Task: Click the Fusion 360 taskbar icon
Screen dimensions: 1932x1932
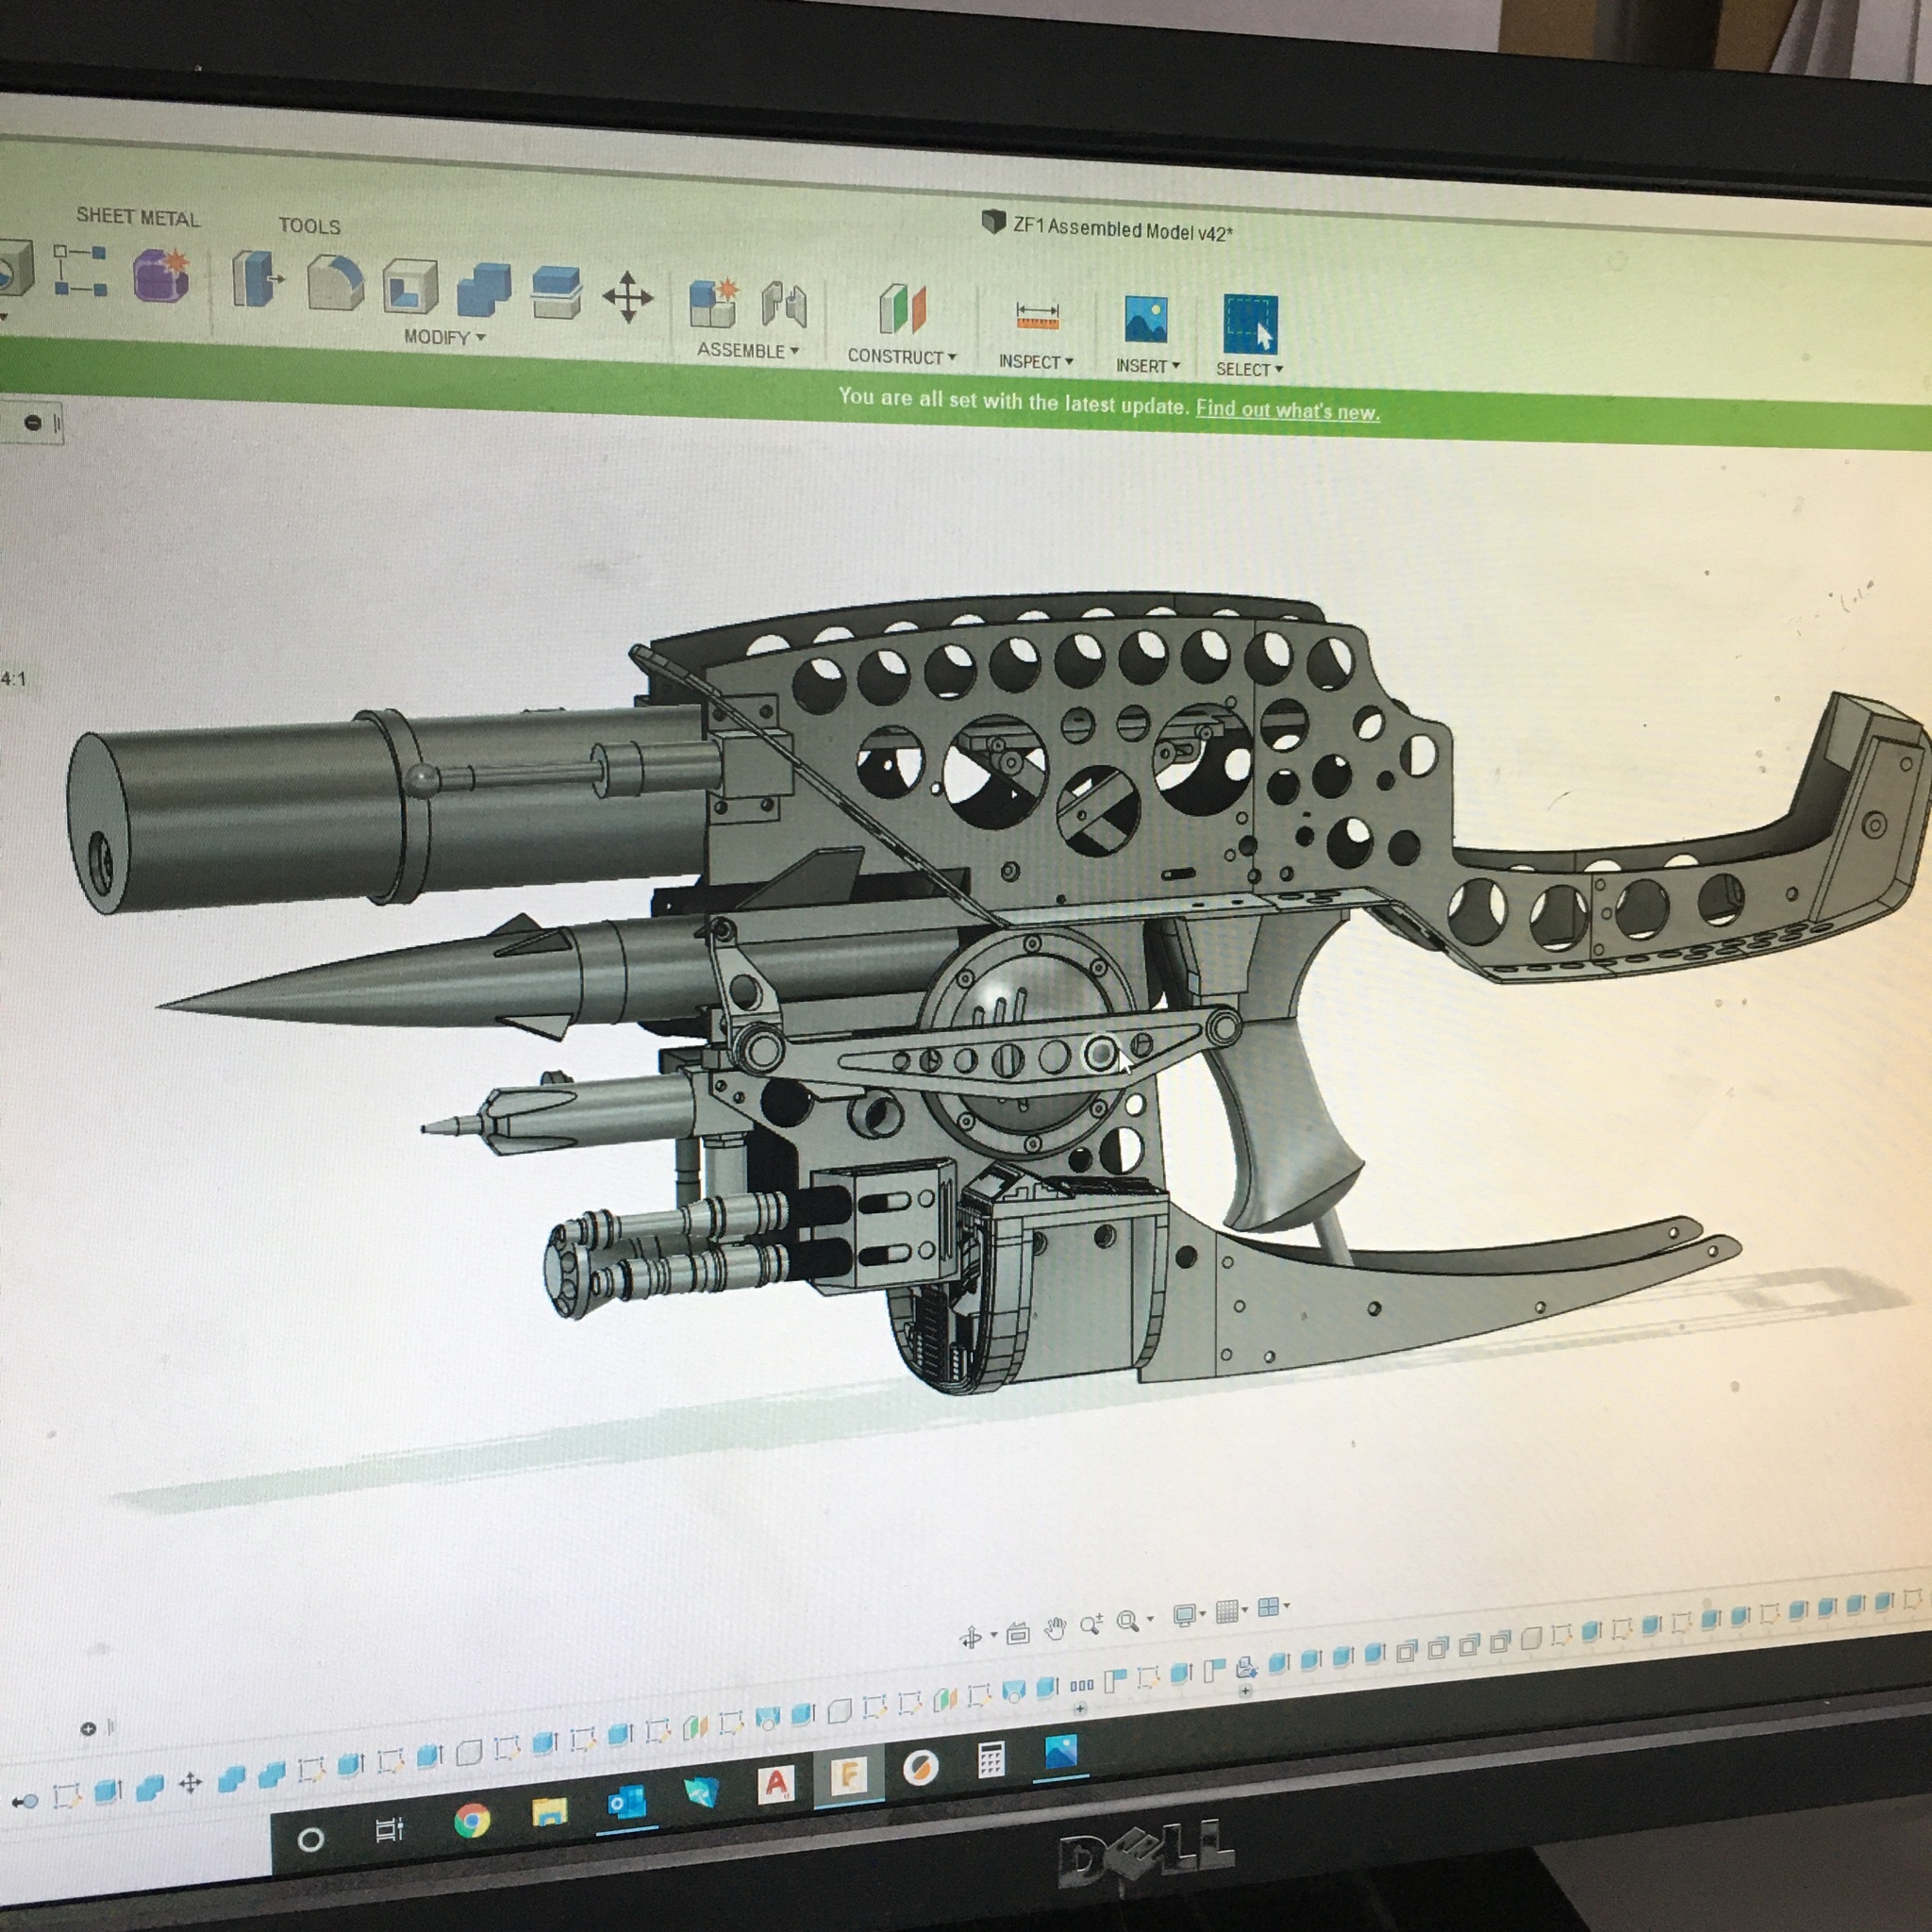Action: point(848,1775)
